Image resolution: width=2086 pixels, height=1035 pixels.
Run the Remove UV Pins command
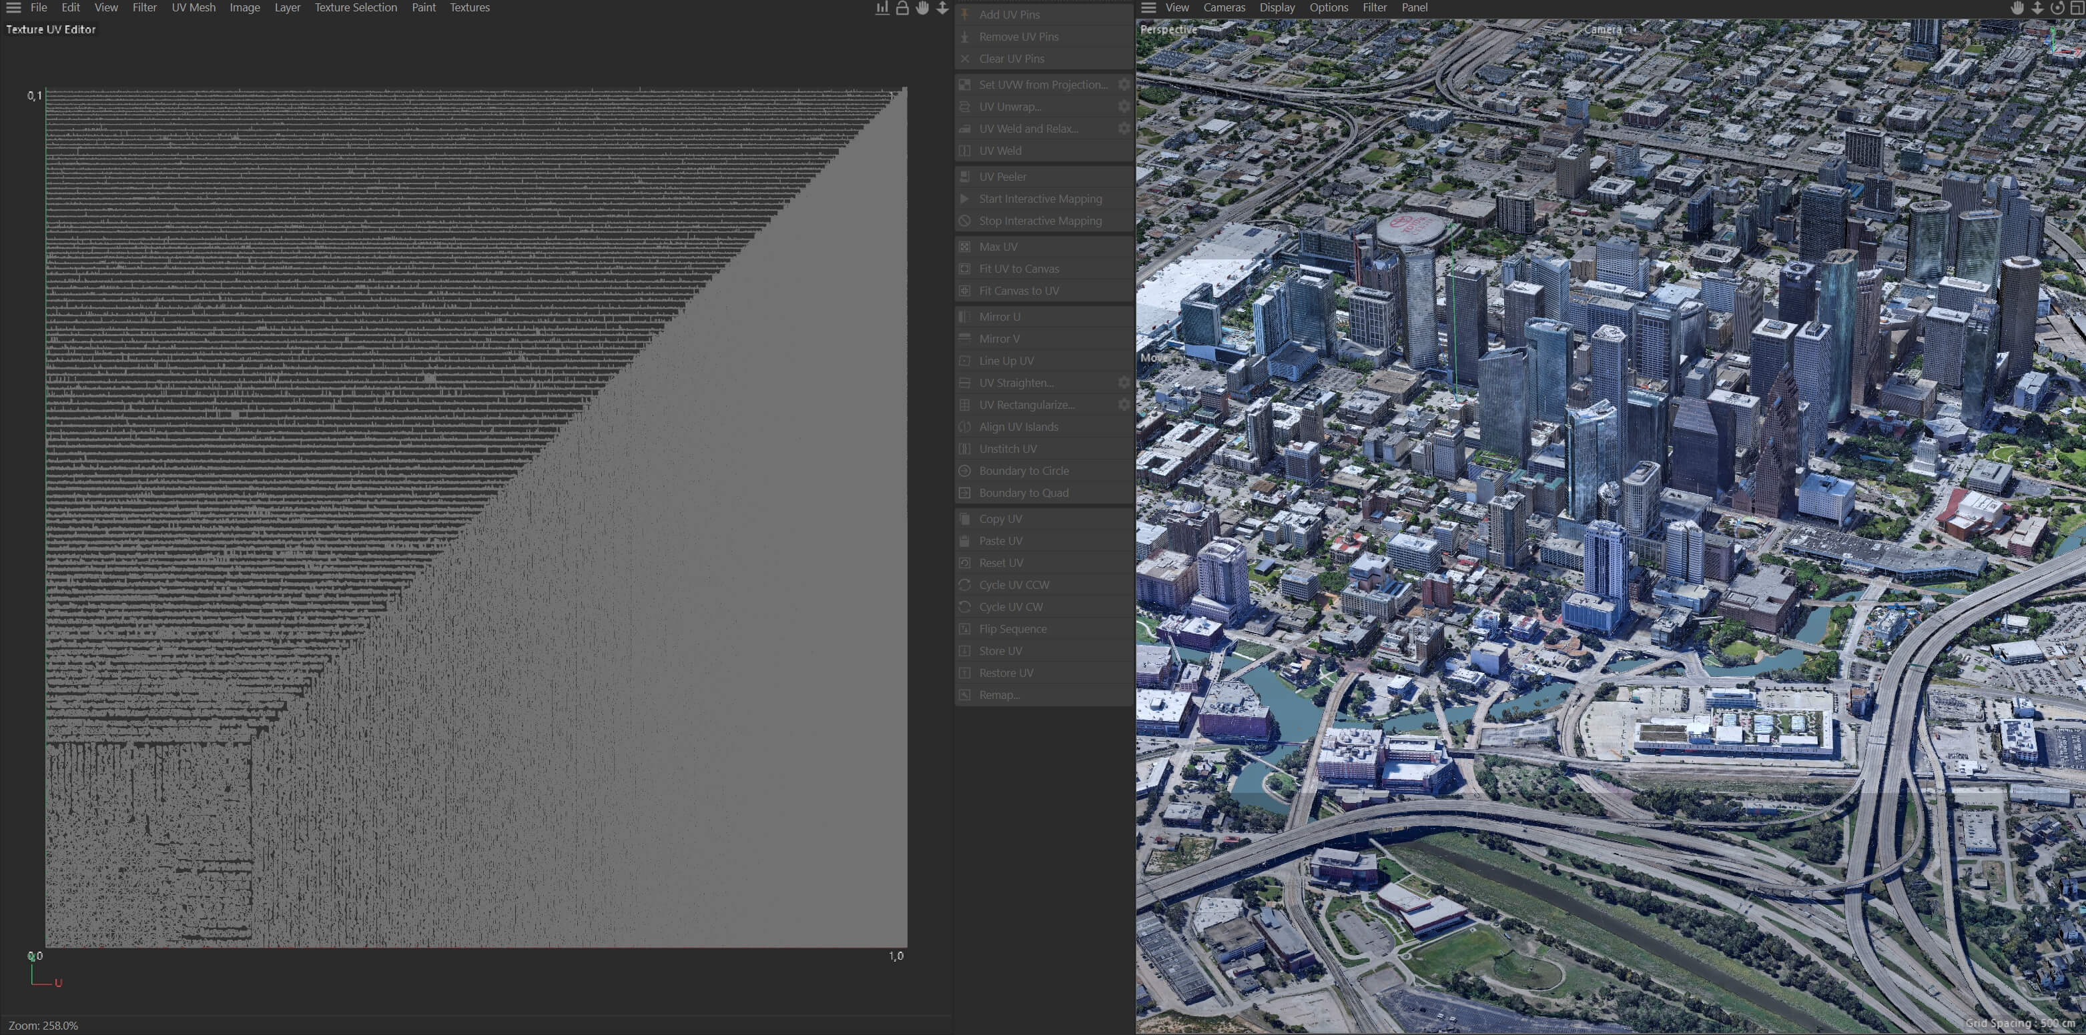pos(1044,37)
